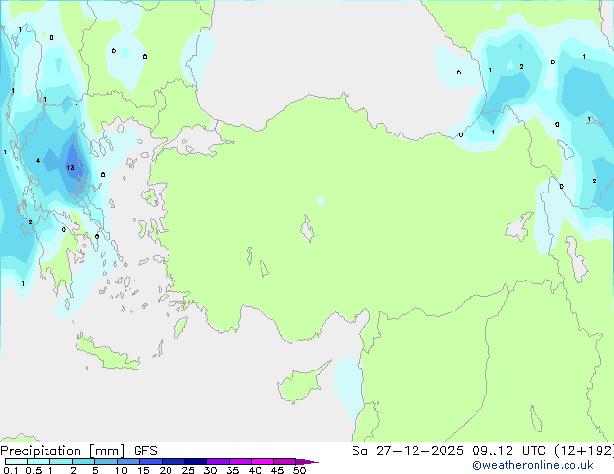Screen dimensions: 614x474
Task: Click the '20' legend scale label
Action: click(x=166, y=470)
